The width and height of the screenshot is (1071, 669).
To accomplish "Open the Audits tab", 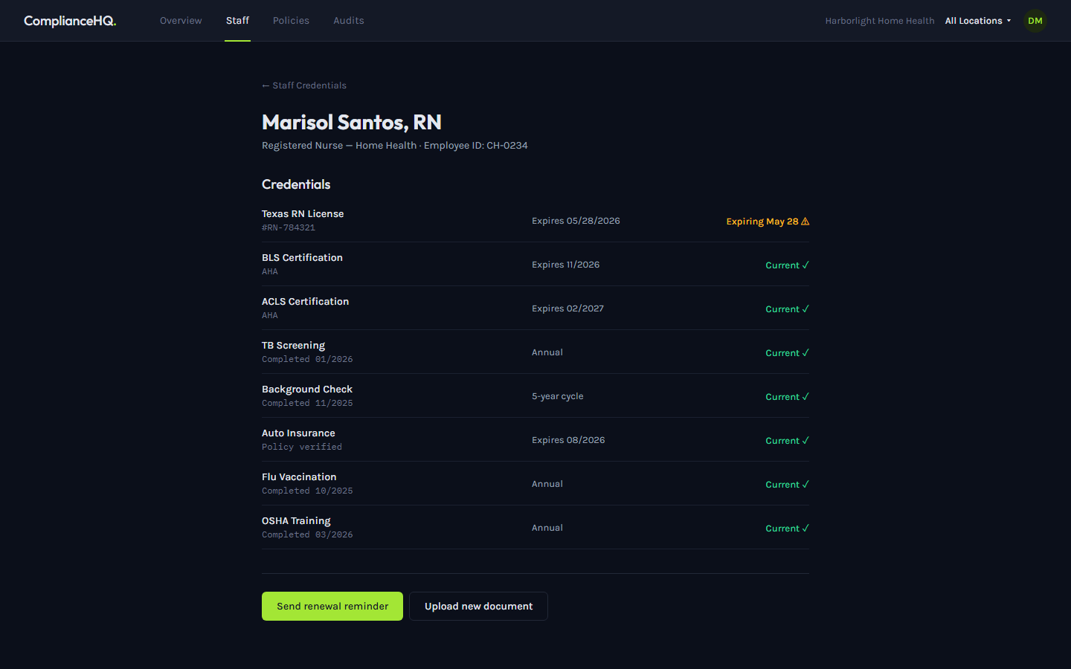I will [349, 21].
